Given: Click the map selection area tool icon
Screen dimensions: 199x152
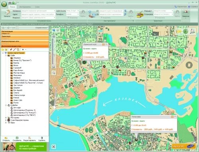Looking at the screenshot, I should pos(193,31).
